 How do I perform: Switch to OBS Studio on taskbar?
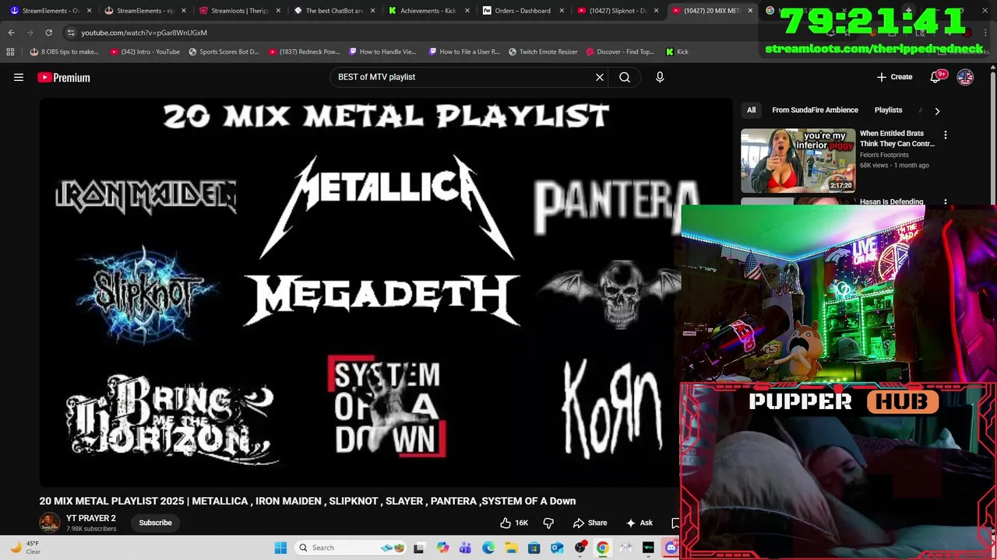pyautogui.click(x=580, y=548)
